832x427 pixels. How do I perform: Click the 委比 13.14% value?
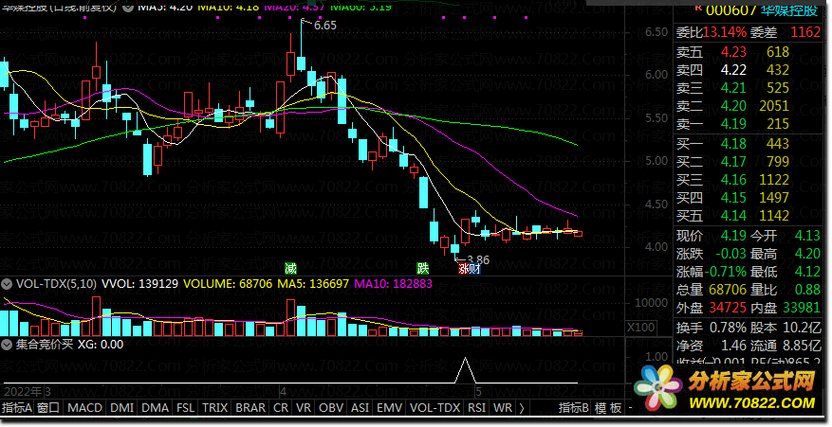pos(726,32)
